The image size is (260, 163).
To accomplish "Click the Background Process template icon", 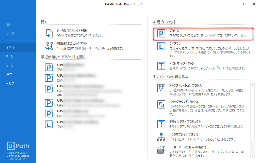I will (x=161, y=104).
